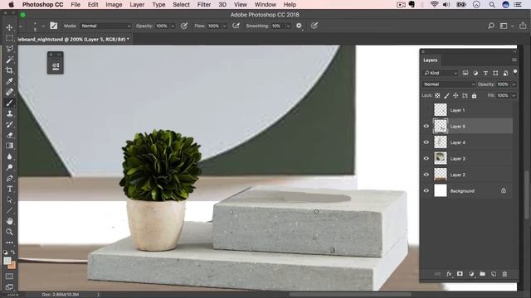Click the share image button
The height and width of the screenshot is (298, 531).
click(523, 26)
